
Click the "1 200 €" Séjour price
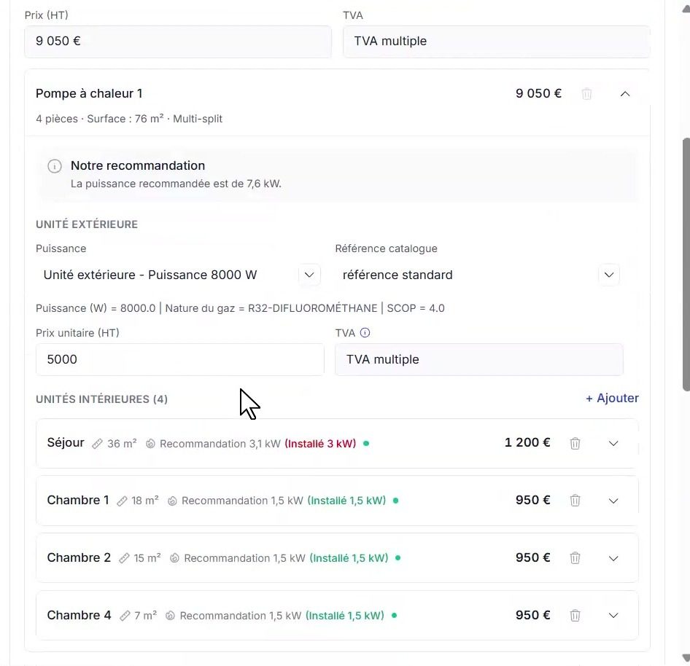[x=527, y=443]
